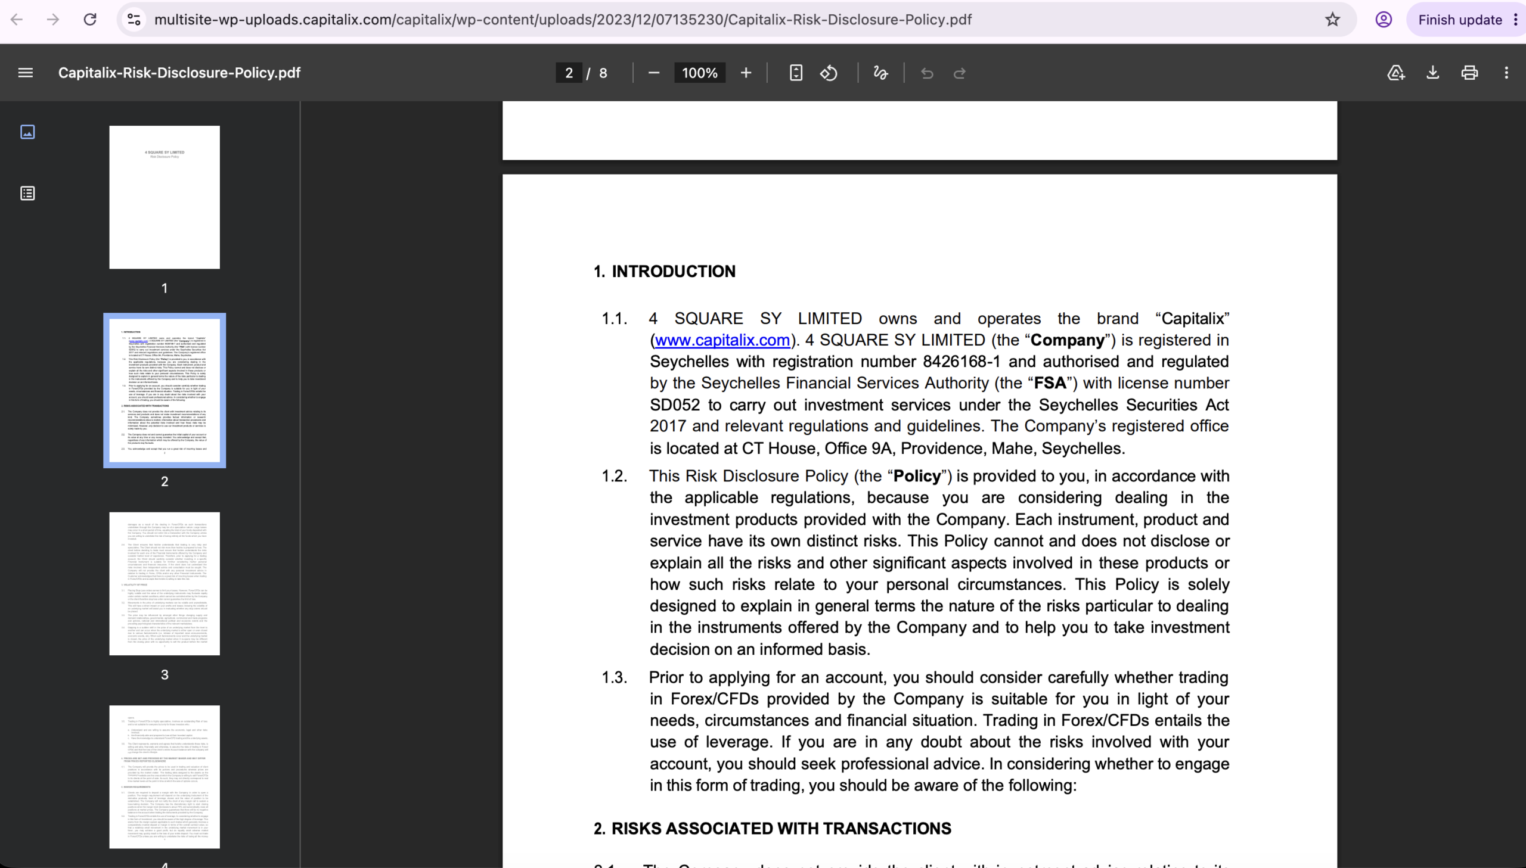
Task: Click the bold word "Policy" in clause 1.2
Action: coord(917,476)
